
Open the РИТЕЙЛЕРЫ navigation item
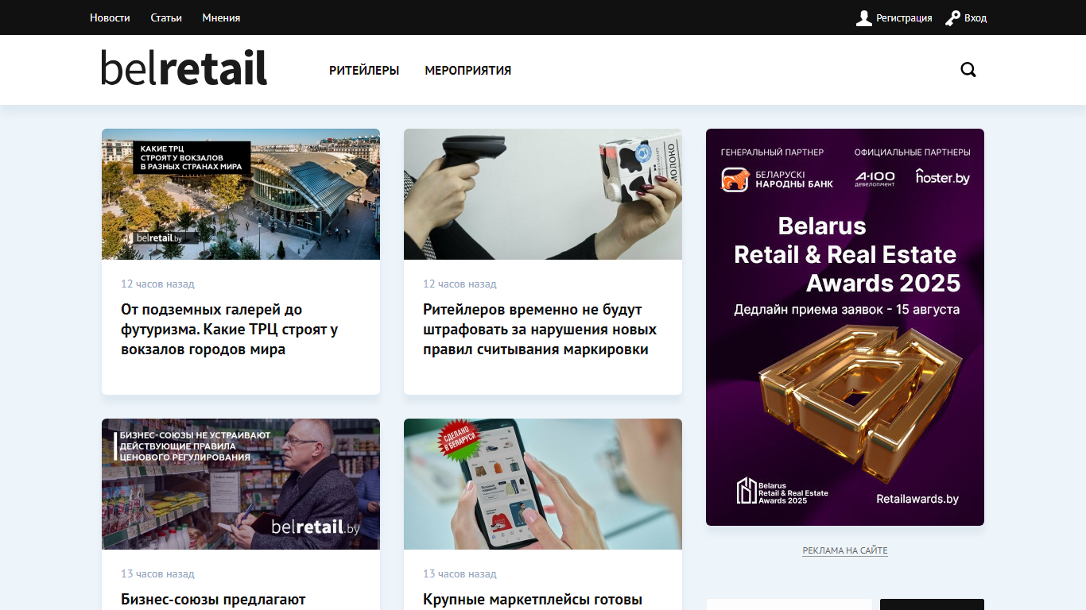pos(364,70)
